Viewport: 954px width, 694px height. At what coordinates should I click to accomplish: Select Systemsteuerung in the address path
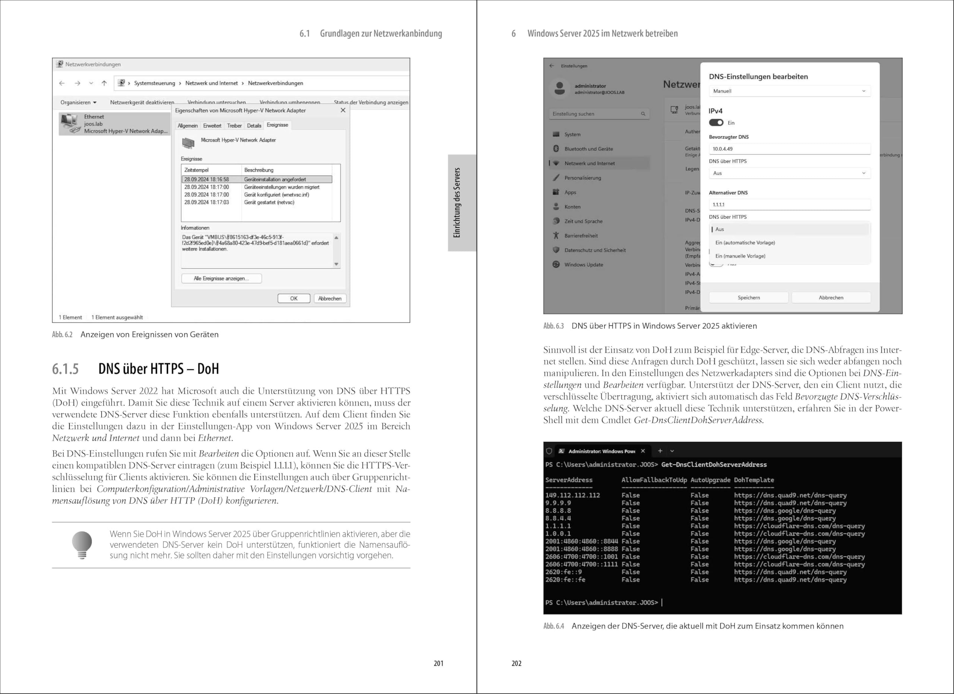(154, 83)
